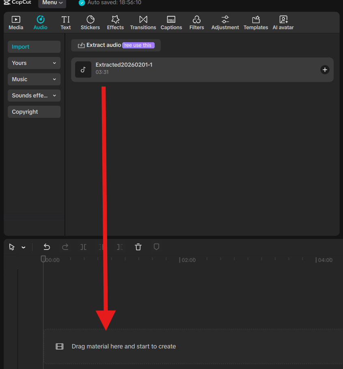Click the Captions panel icon
This screenshot has height=369, width=343.
[171, 22]
